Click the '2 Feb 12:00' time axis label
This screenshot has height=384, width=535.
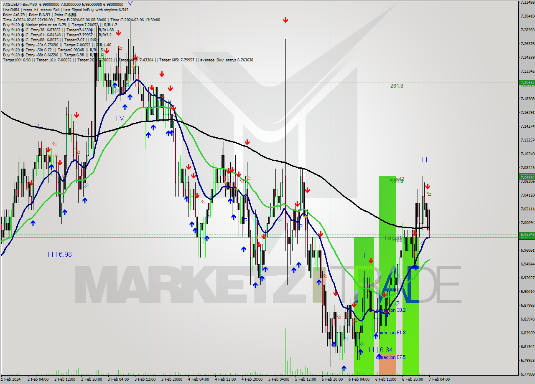click(x=64, y=379)
